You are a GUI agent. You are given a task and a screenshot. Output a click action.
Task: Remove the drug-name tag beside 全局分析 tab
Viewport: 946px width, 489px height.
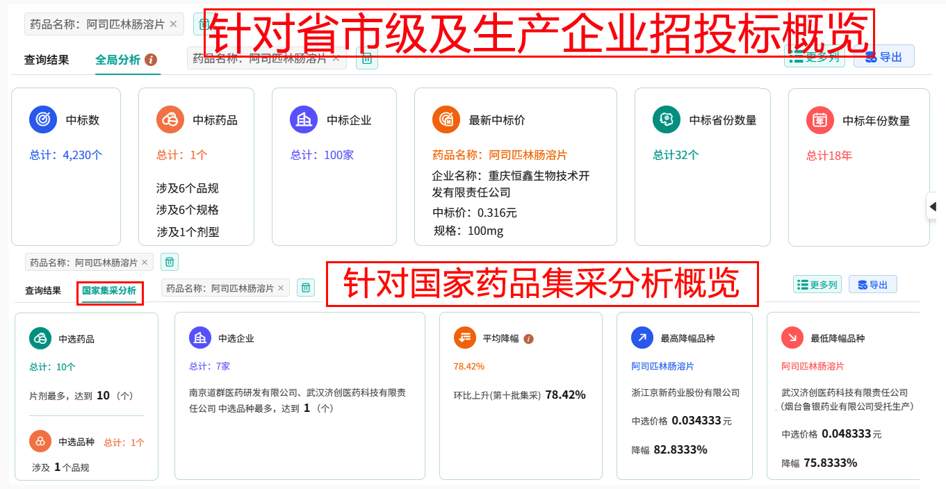tap(335, 59)
